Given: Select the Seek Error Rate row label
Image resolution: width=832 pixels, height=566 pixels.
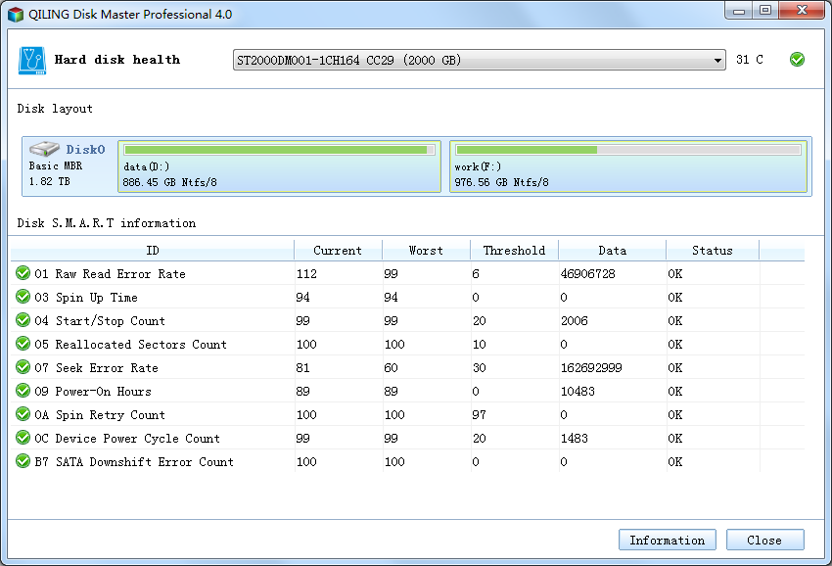Looking at the screenshot, I should 97,368.
